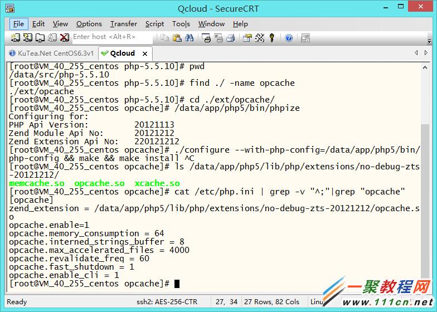Open the Edit menu
This screenshot has height=312, width=437.
tap(38, 24)
